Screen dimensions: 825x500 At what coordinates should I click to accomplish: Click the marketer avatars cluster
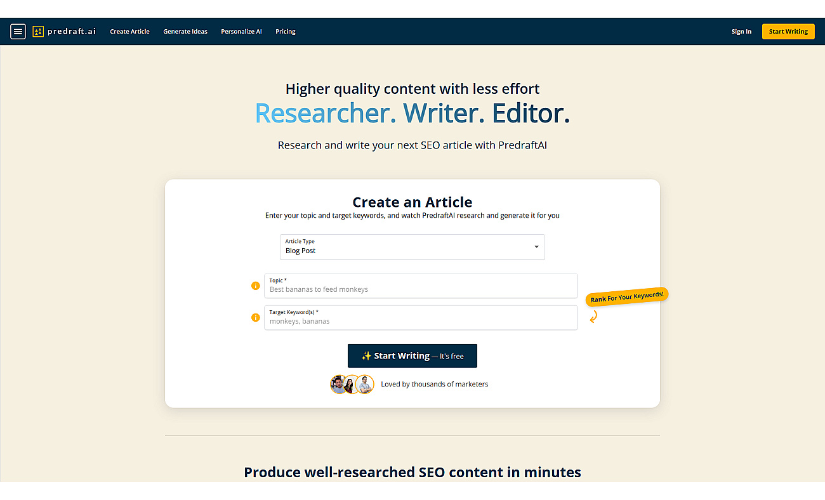pos(352,385)
